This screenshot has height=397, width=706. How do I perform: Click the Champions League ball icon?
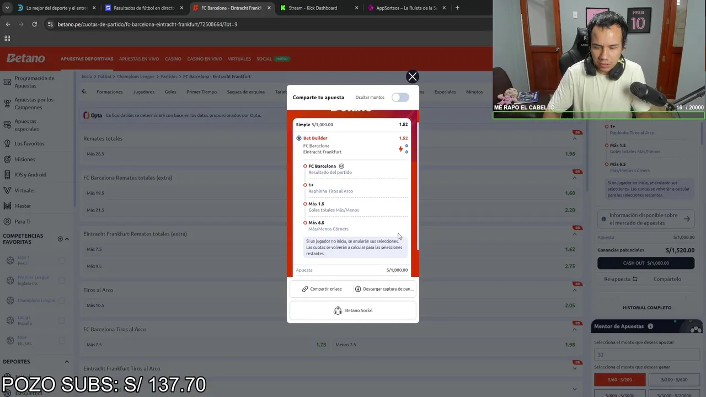[x=10, y=301]
